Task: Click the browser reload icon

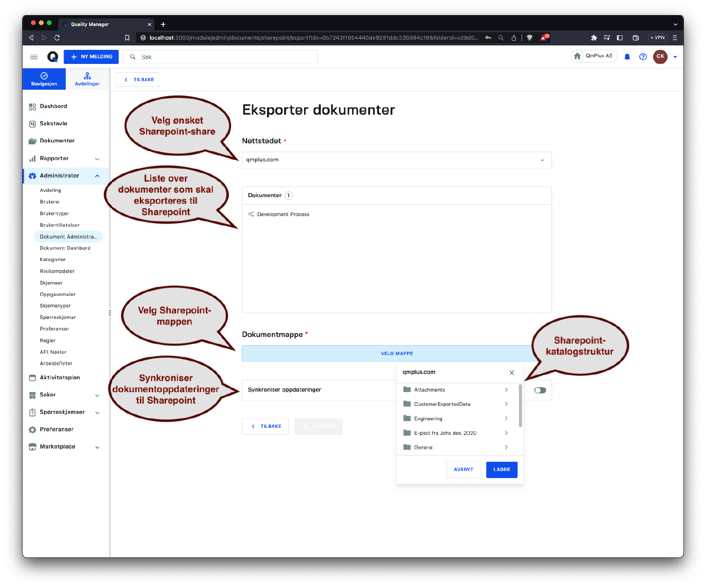Action: [x=57, y=38]
